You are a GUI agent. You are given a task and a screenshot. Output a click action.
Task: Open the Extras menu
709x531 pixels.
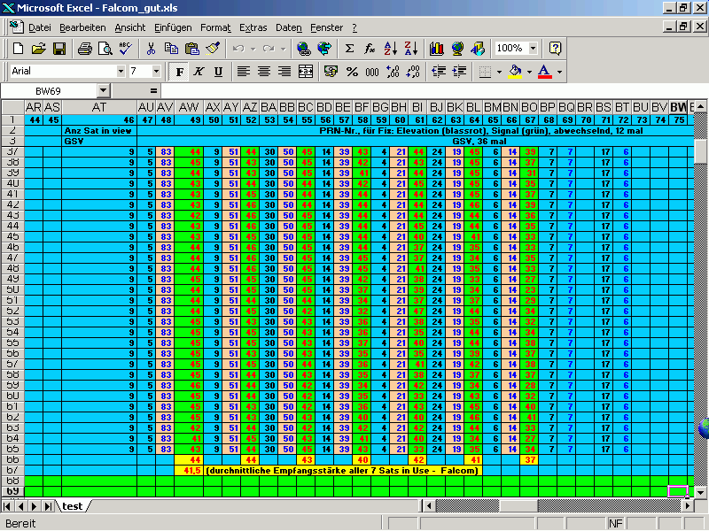(253, 27)
